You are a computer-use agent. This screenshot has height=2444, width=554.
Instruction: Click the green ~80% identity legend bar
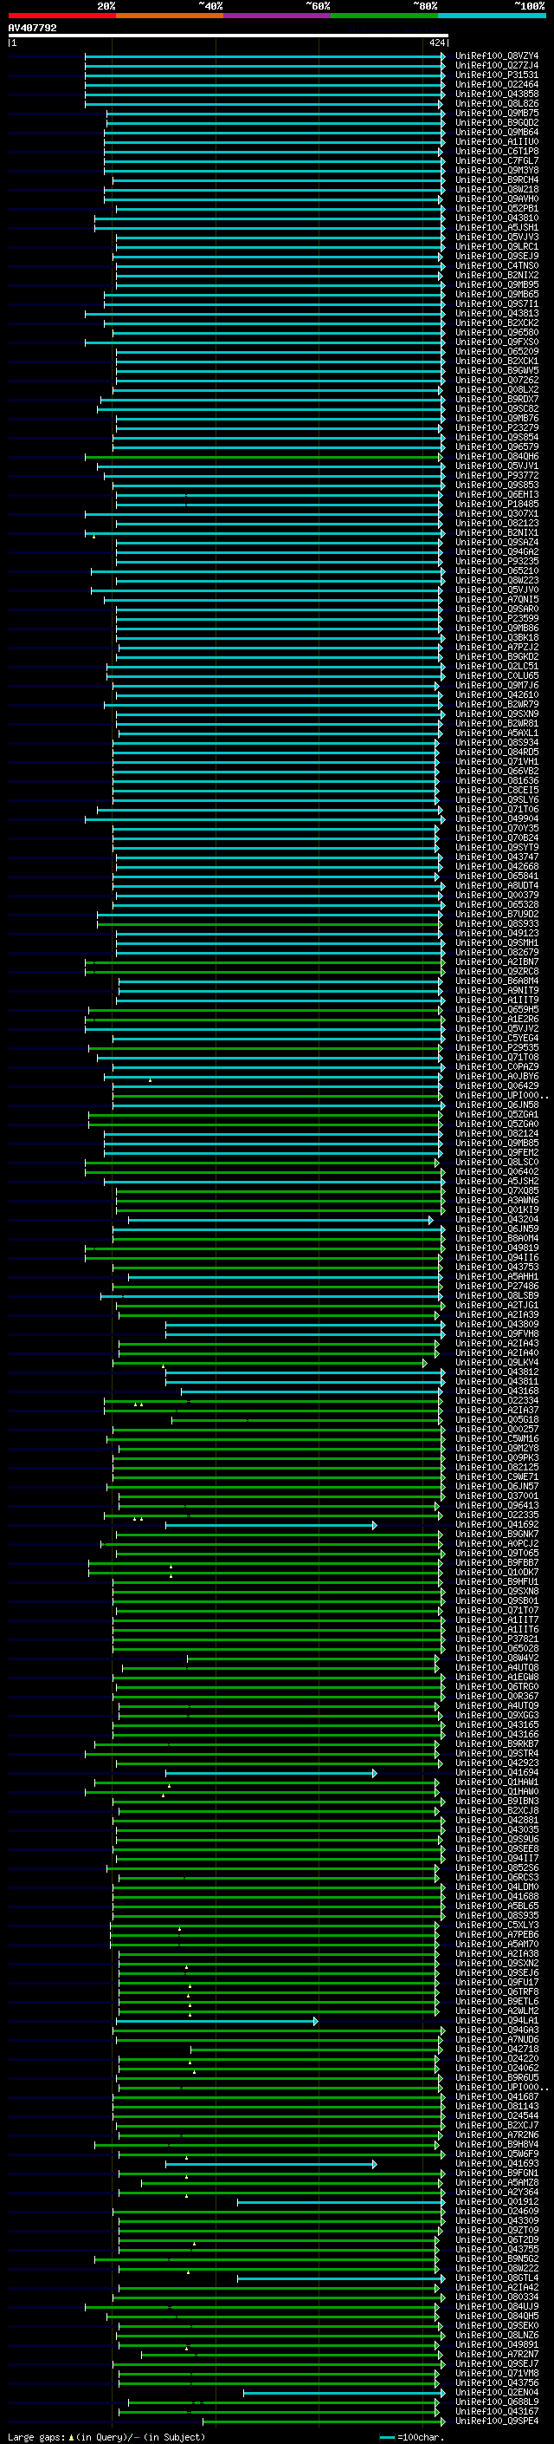point(383,16)
